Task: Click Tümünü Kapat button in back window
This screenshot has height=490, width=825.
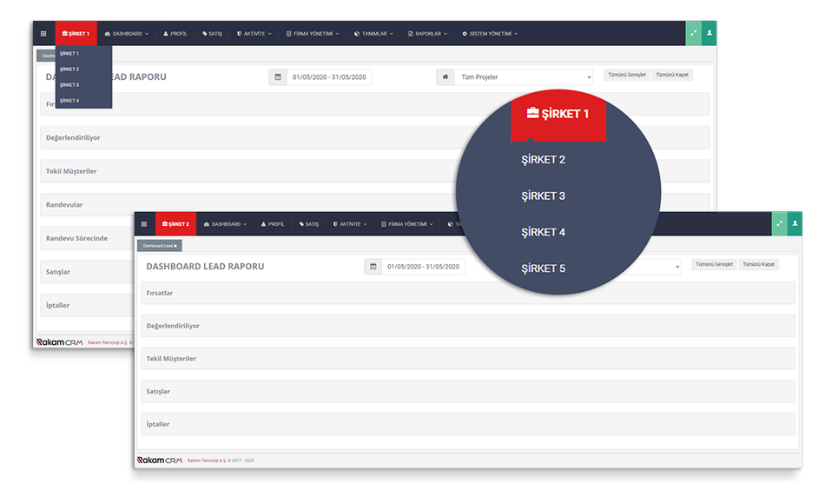Action: click(x=672, y=75)
